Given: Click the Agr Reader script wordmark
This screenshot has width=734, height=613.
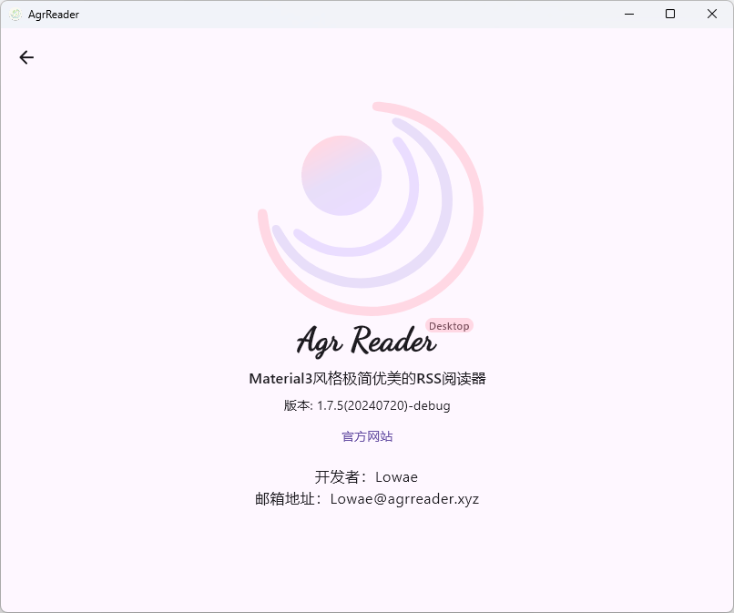Looking at the screenshot, I should point(366,342).
